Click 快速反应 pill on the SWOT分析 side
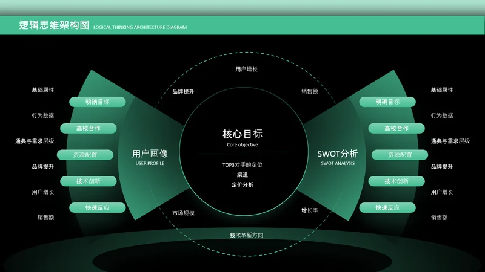The width and height of the screenshot is (485, 272). click(387, 207)
